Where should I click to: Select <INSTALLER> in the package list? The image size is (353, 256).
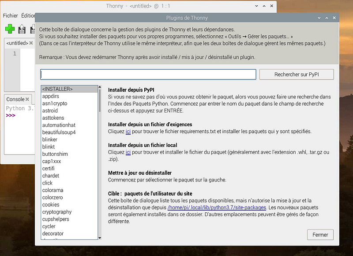[x=69, y=89]
